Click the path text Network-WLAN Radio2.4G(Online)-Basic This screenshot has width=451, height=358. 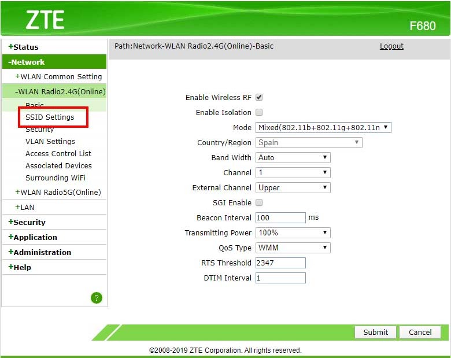pyautogui.click(x=203, y=46)
